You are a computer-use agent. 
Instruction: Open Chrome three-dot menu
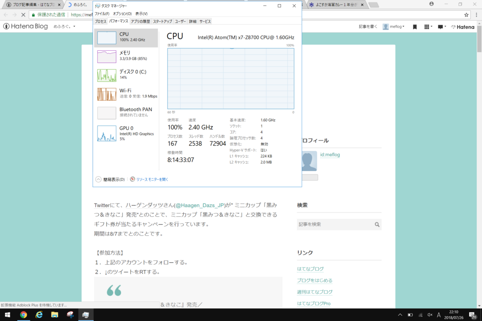coord(476,15)
